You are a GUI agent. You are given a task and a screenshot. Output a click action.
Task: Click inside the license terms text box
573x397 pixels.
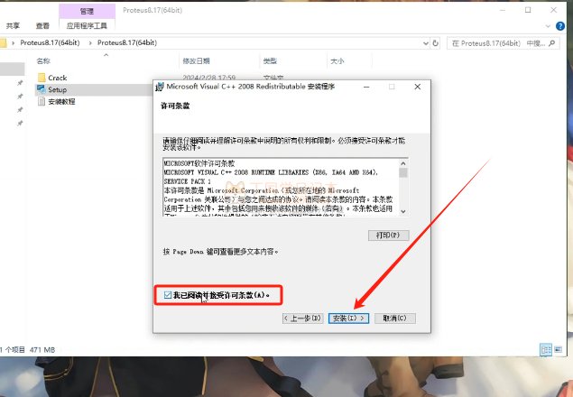point(281,187)
